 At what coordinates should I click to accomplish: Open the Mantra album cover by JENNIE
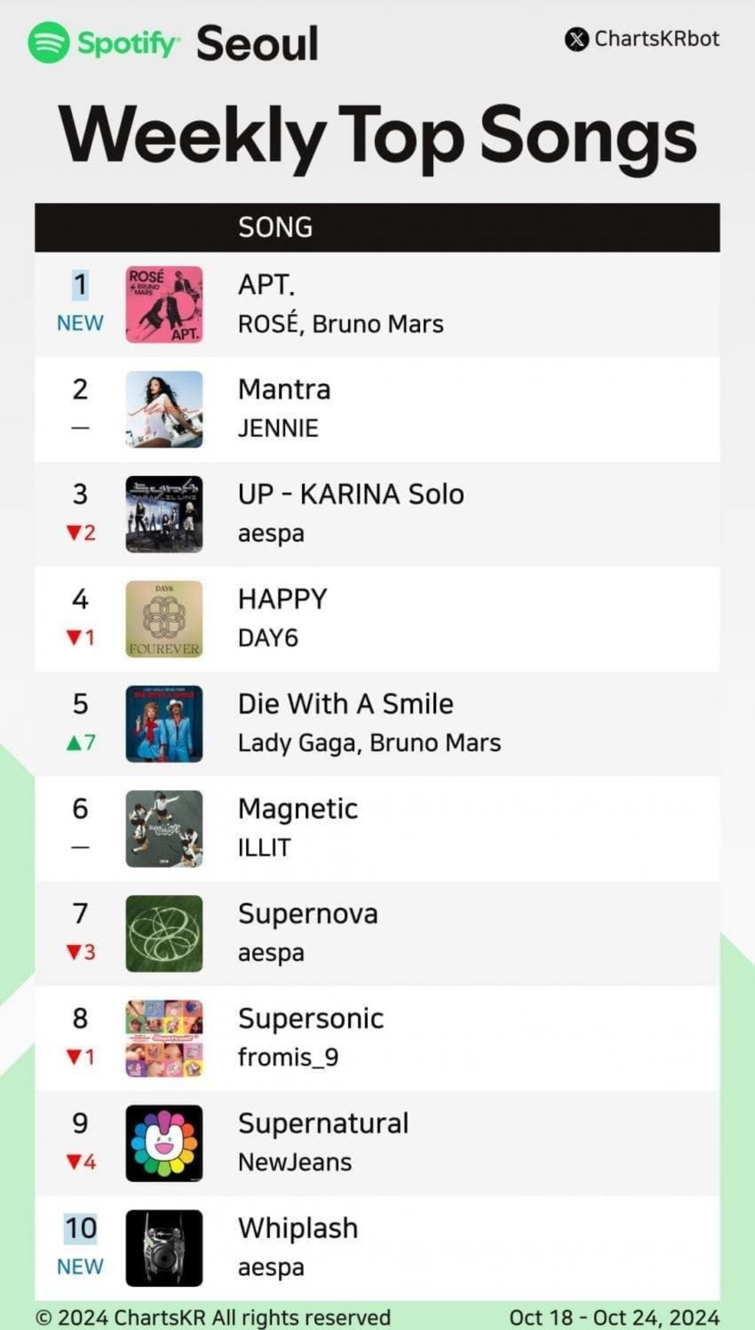164,409
